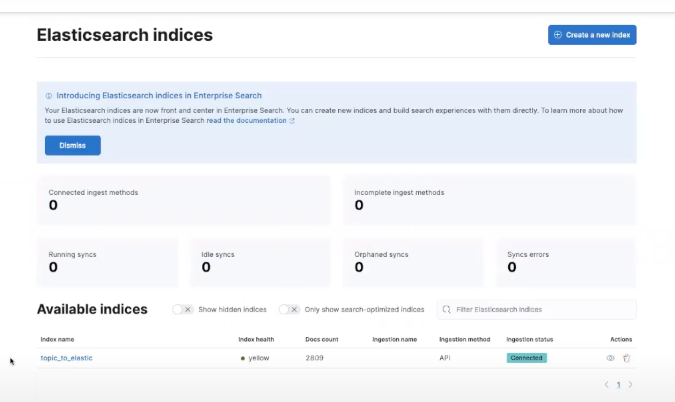Click the yellow index health value
The image size is (675, 402).
coord(255,358)
